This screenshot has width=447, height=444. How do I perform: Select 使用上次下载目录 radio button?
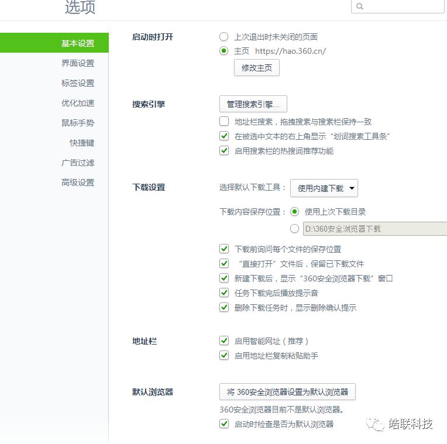click(294, 211)
